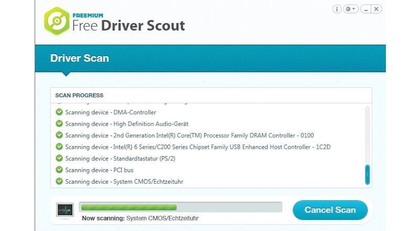Click green checkmark beside System CMOS/Echtzeituhr
420x231 pixels.
click(59, 181)
